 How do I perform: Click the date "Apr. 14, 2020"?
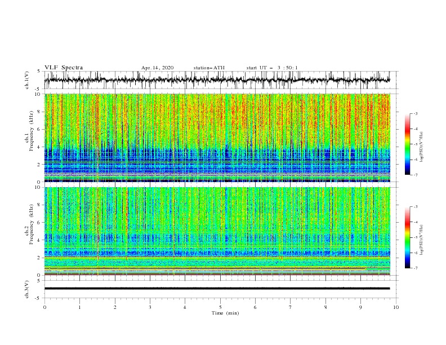point(157,68)
